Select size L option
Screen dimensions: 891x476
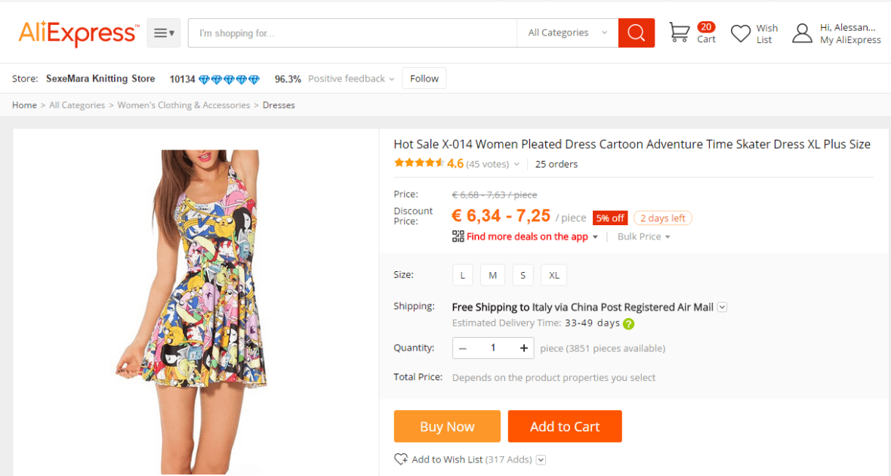click(x=463, y=275)
